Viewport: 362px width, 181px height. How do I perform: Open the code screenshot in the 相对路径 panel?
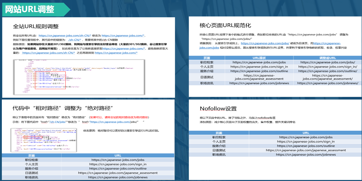(x=44, y=140)
